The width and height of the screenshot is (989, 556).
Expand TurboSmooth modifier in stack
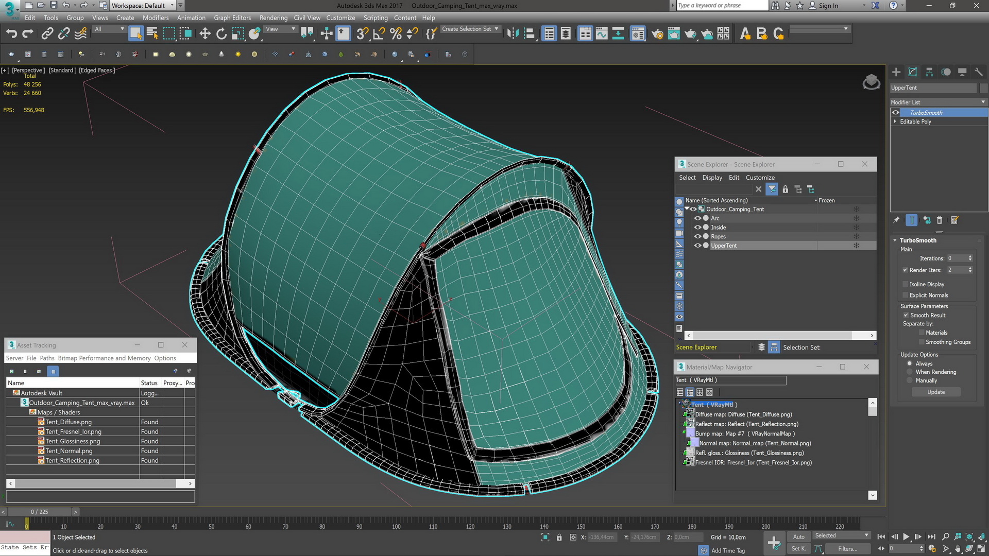coord(895,112)
